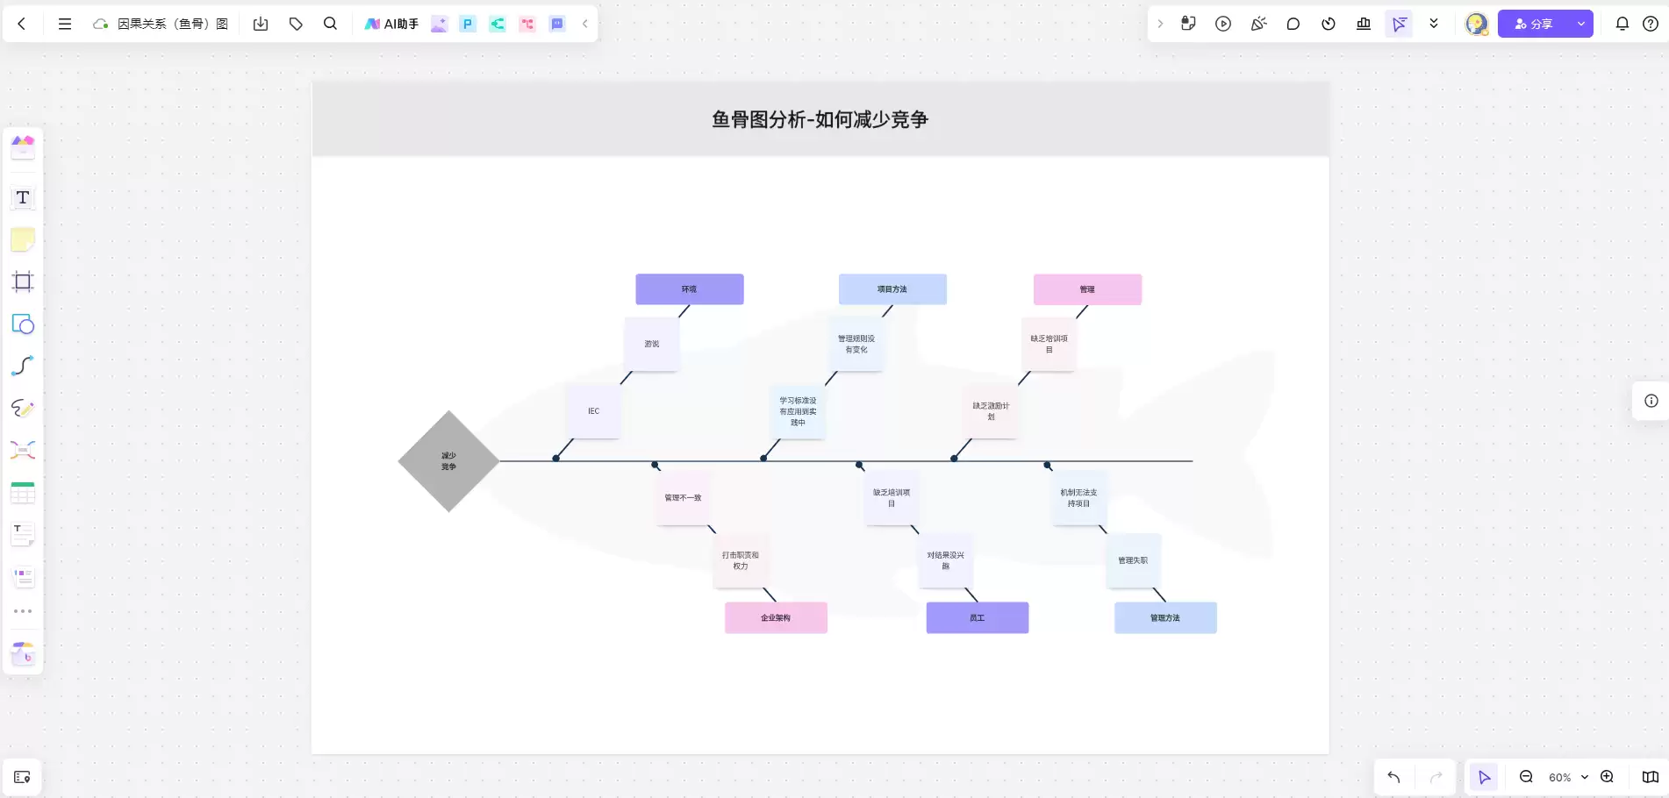
Task: Click the title 鱼骨图分析-如何减少竞争
Action: (820, 119)
